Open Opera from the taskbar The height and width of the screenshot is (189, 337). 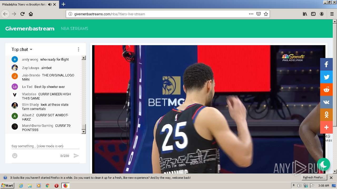[56, 186]
